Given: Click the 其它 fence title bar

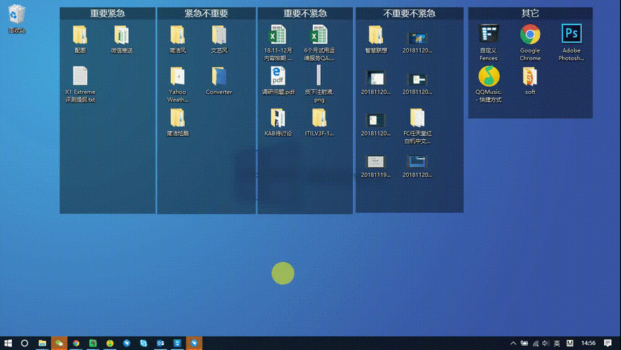Looking at the screenshot, I should click(530, 13).
